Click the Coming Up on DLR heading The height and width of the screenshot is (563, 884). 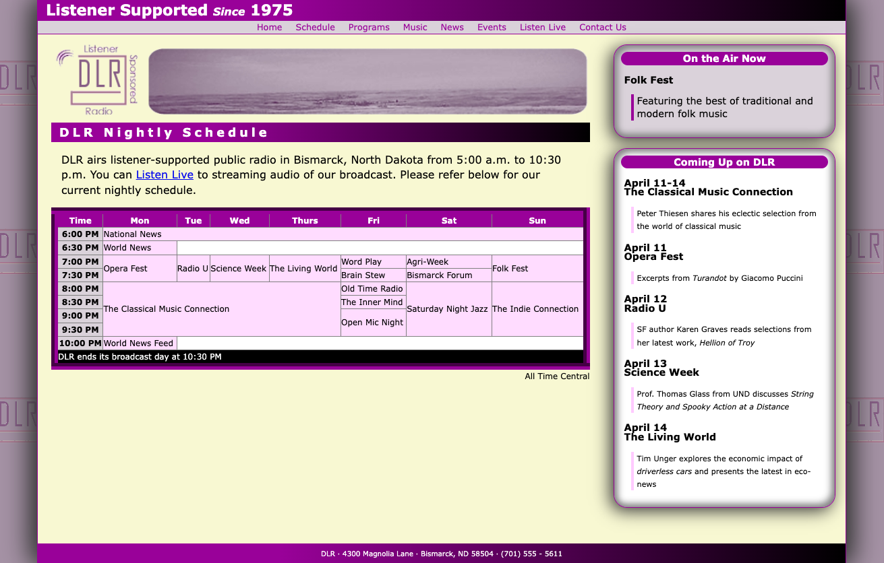pos(724,162)
